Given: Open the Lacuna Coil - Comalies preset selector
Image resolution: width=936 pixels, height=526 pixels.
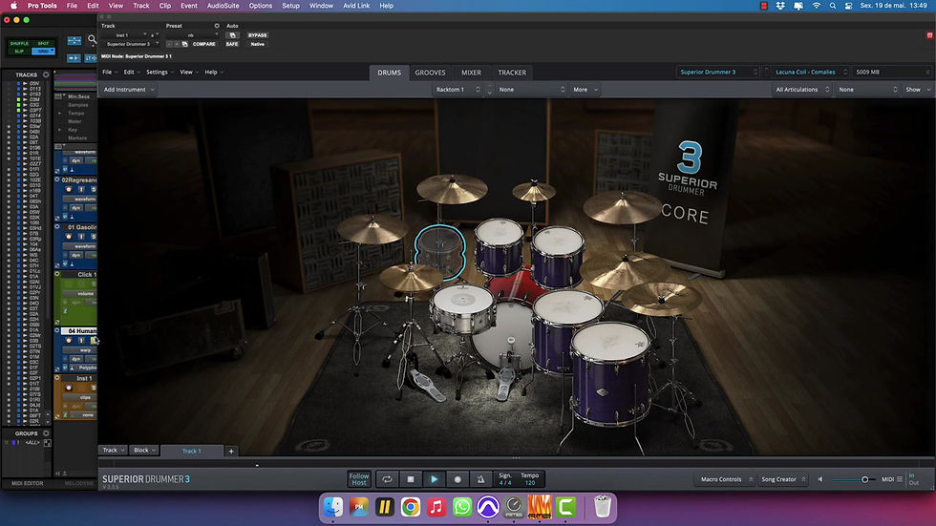Looking at the screenshot, I should coord(810,72).
